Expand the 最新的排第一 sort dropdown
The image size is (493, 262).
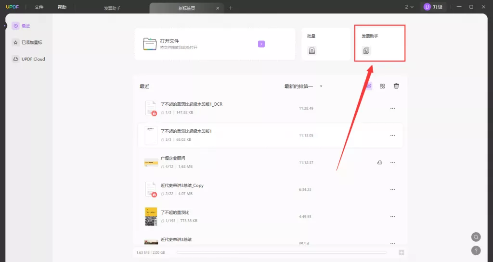pos(303,86)
